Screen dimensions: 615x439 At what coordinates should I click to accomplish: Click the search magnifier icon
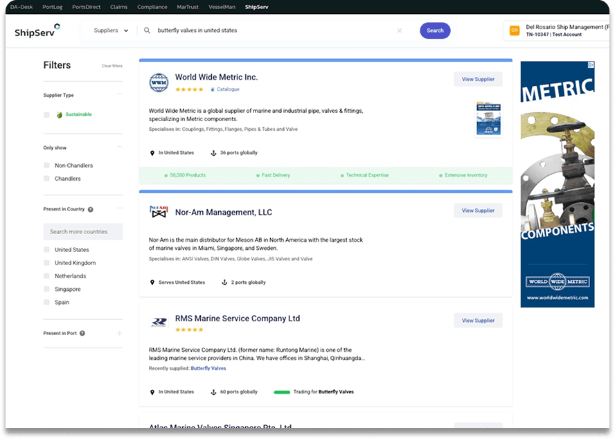147,30
